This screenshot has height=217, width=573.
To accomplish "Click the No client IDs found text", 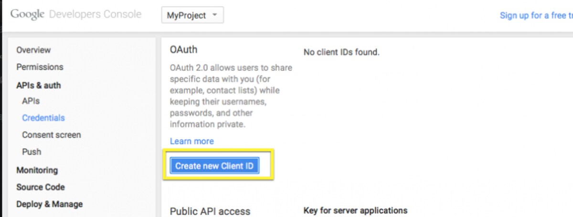I will coord(341,52).
